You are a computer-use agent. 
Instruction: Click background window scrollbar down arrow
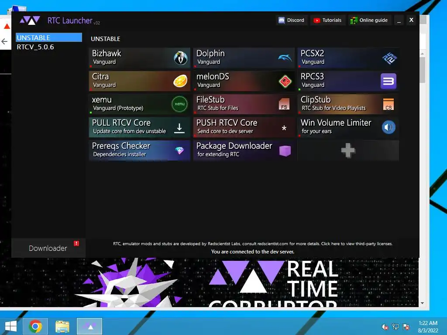(422, 304)
